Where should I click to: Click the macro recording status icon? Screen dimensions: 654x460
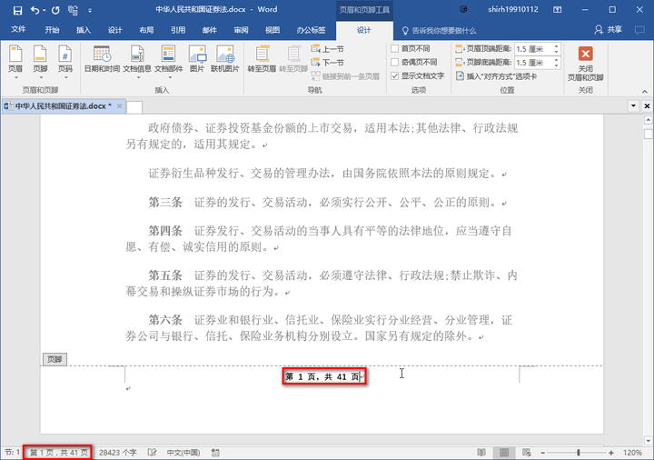(x=215, y=453)
